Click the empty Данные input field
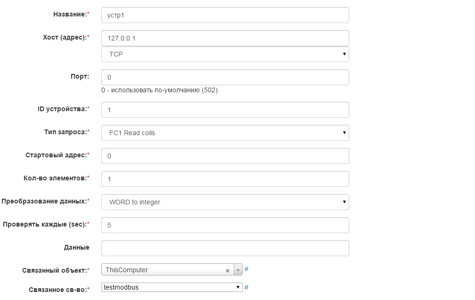Viewport: 475px width, 300px height. point(225,248)
